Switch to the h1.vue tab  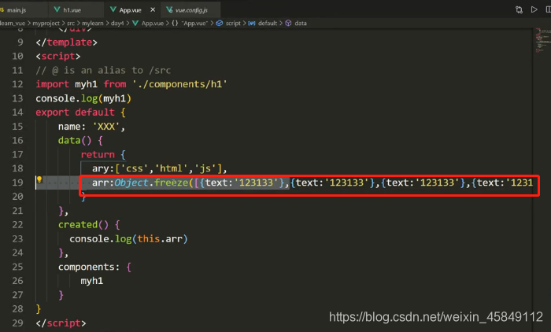76,10
